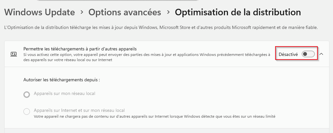Viewport: 333px width, 133px height.
Task: Select the 'Appareils sur mon réseau local' radio button
Action: click(x=27, y=95)
